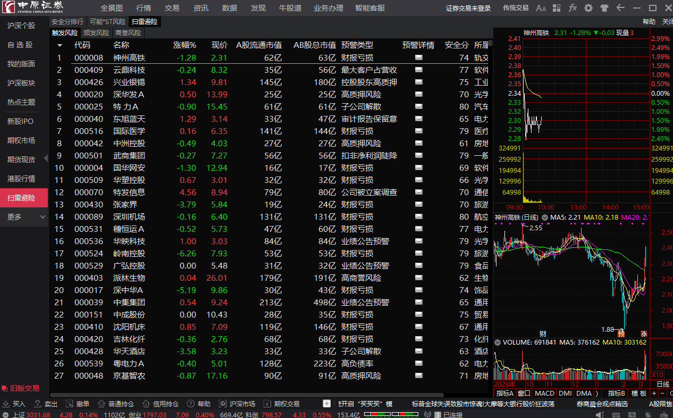Open the grid layout icon

(557, 8)
